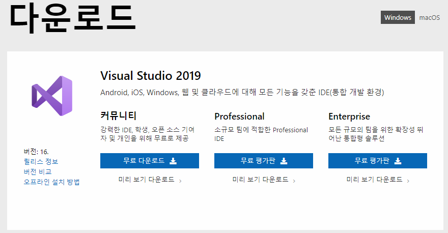
Task: Click 커뮤니티 description starting 강력한 IDE
Action: (148, 134)
